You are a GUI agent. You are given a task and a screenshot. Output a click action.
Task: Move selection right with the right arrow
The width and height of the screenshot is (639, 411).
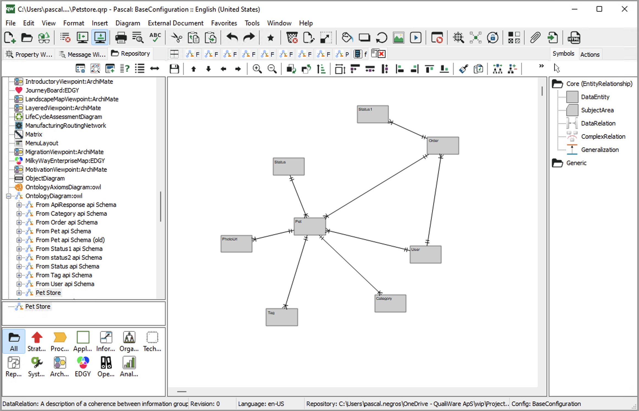click(x=238, y=69)
